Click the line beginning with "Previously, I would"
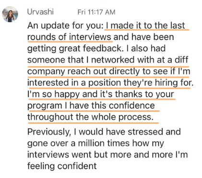The height and width of the screenshot is (178, 202). point(104,132)
